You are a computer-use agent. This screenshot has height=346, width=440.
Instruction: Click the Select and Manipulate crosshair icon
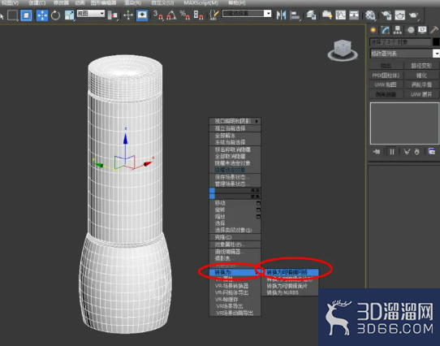pyautogui.click(x=128, y=15)
